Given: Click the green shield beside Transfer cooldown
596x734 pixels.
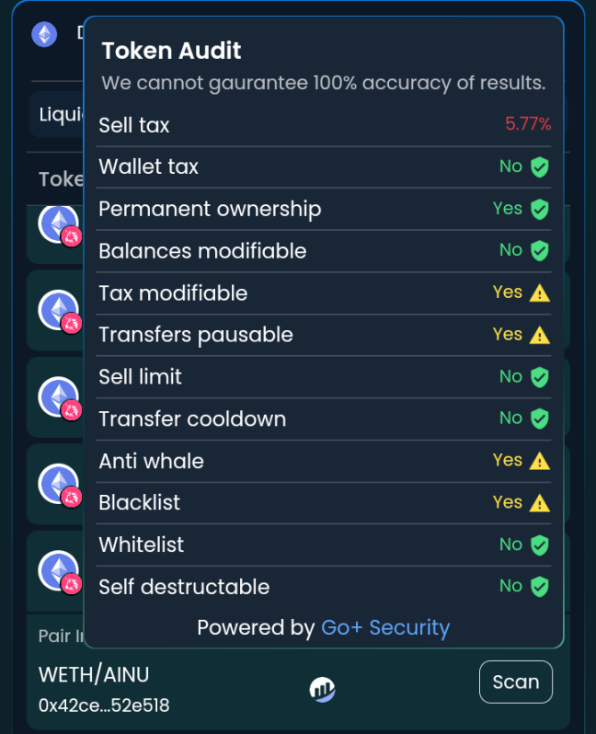Looking at the screenshot, I should coord(540,419).
